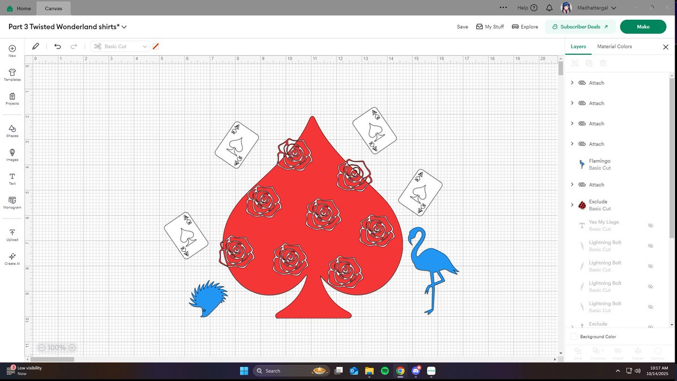Open File Explorer from the taskbar

point(370,371)
